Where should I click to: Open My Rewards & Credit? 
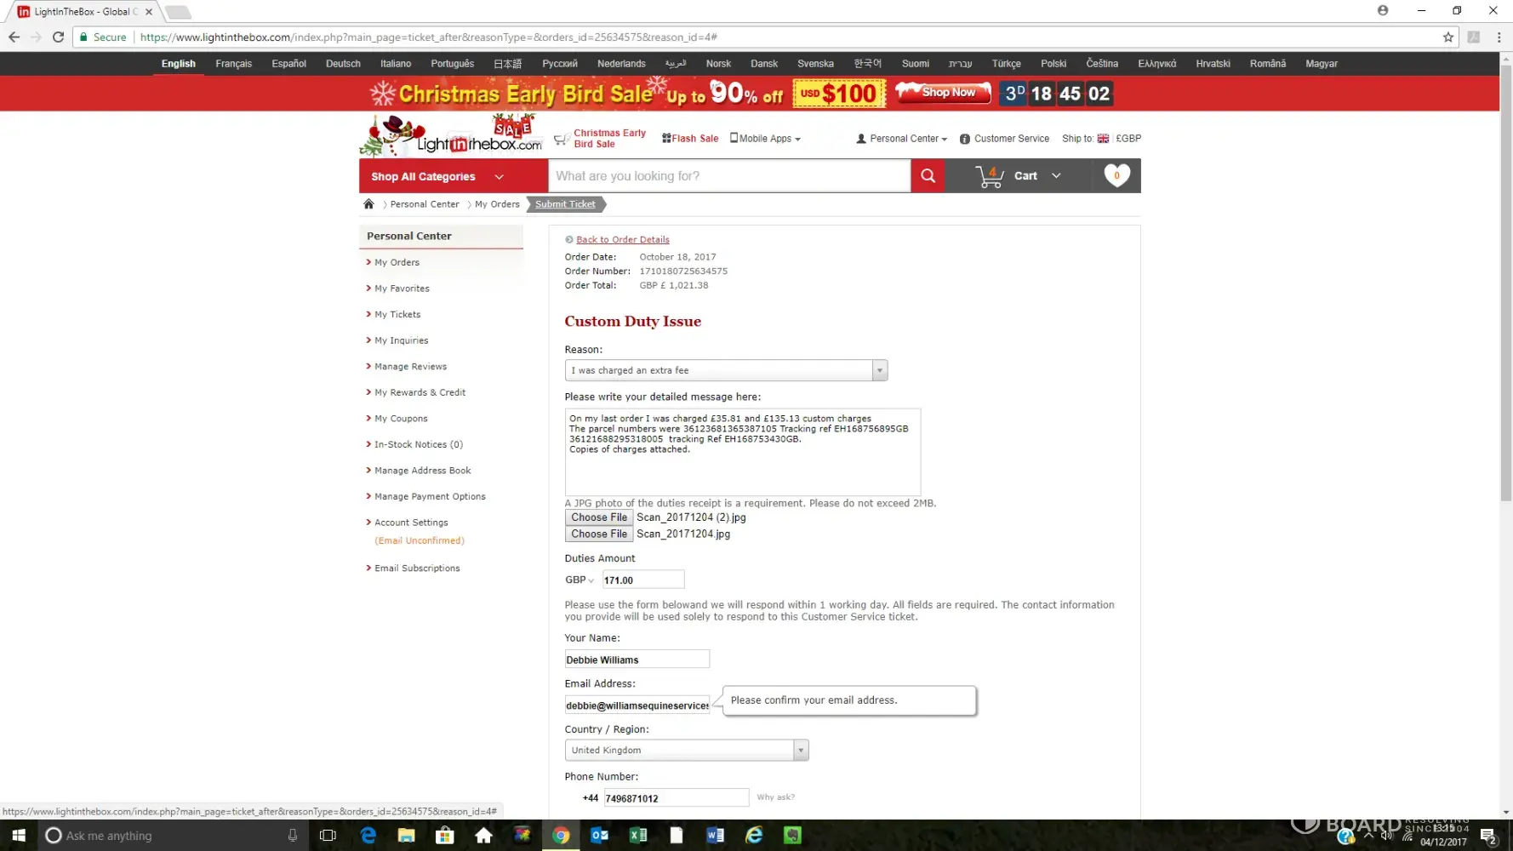pos(420,392)
